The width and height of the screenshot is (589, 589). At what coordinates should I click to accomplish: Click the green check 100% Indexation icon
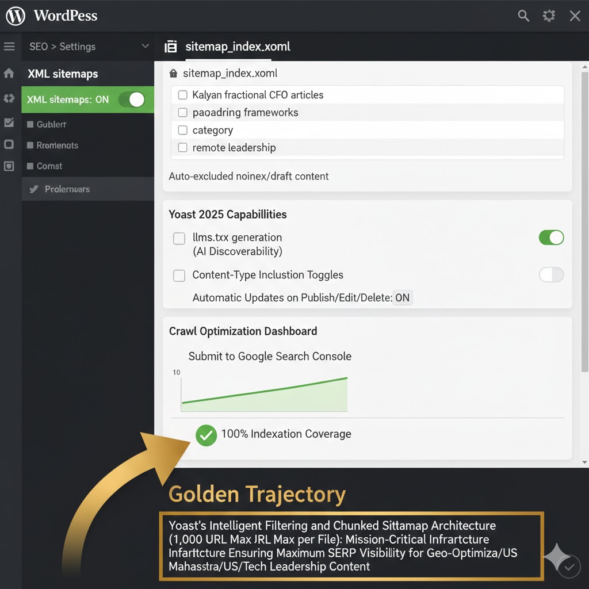tap(206, 435)
